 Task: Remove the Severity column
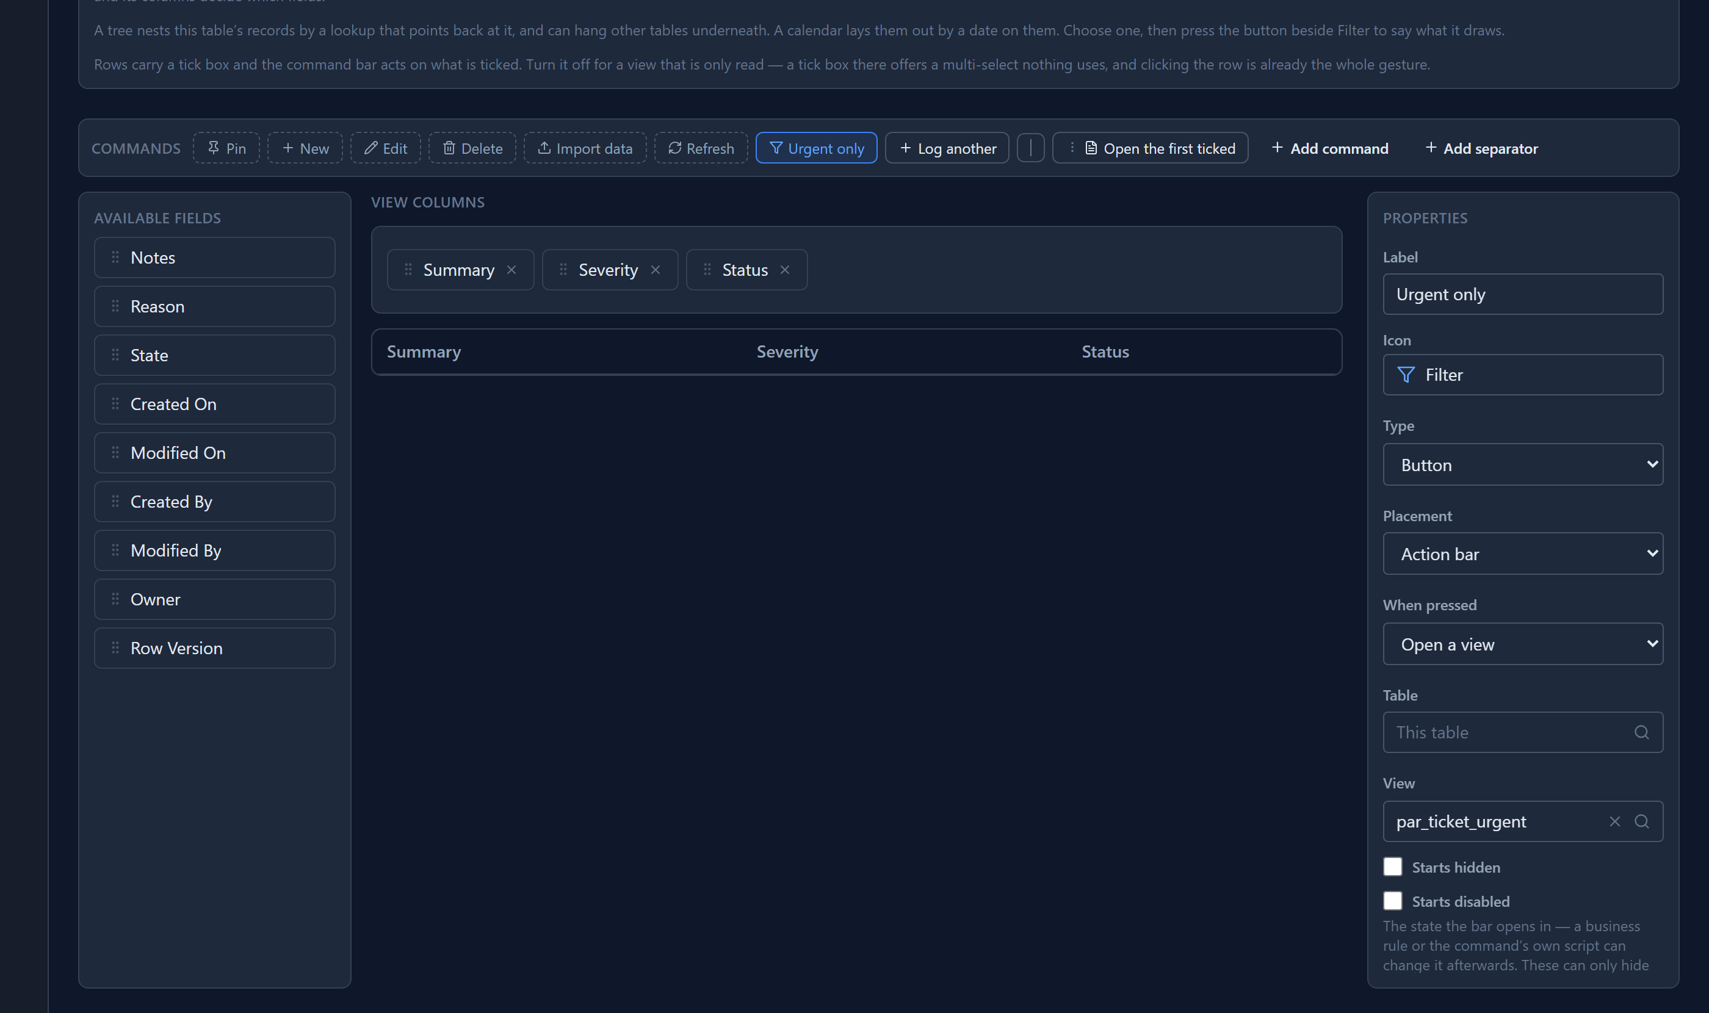656,270
